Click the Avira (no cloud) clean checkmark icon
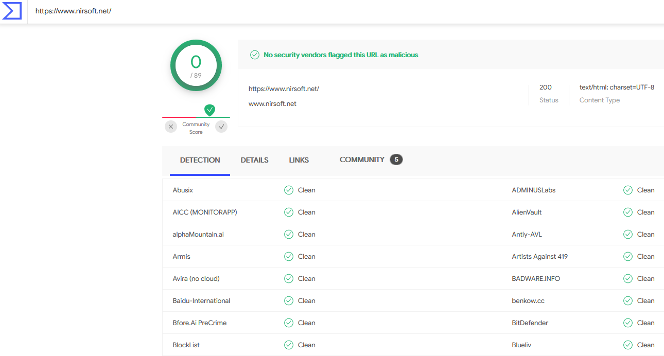Image resolution: width=664 pixels, height=356 pixels. coord(289,279)
